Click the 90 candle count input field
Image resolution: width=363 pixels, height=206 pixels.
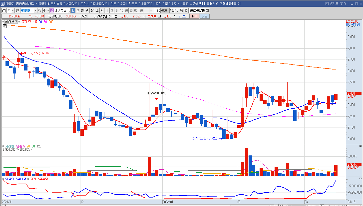[x=157, y=10]
